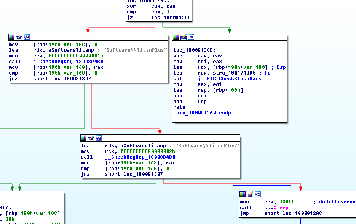Click aSoftwareTitanp in the 80000002h node

click(143, 146)
